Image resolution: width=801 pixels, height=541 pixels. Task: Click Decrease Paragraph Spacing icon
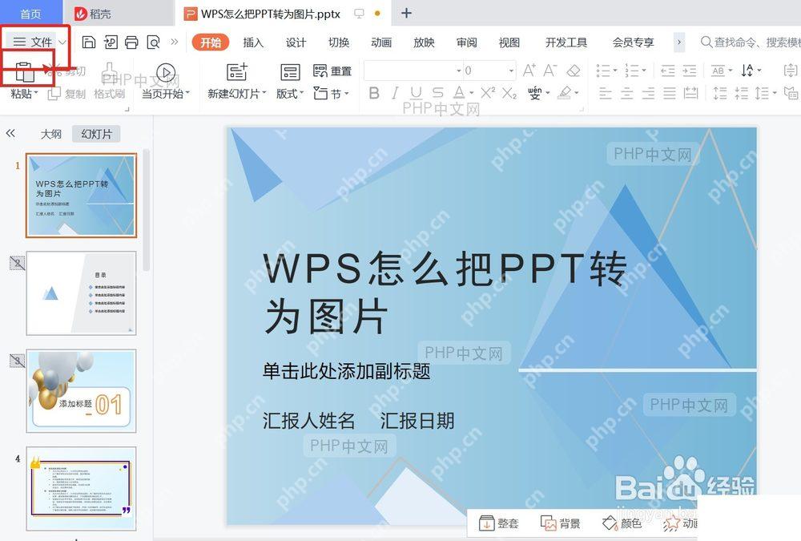pos(741,93)
